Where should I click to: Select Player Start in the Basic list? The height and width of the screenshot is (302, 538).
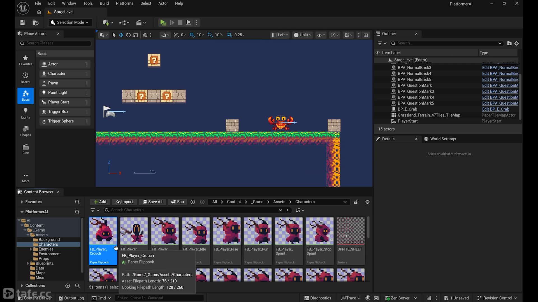pyautogui.click(x=65, y=102)
